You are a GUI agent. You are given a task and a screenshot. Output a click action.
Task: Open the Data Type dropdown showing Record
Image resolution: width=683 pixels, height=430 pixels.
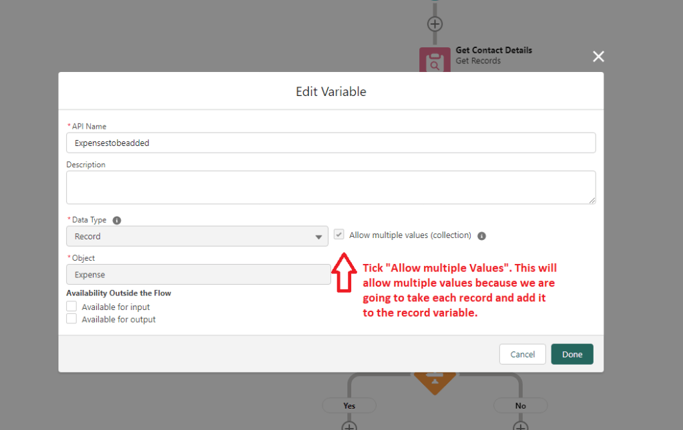[197, 237]
